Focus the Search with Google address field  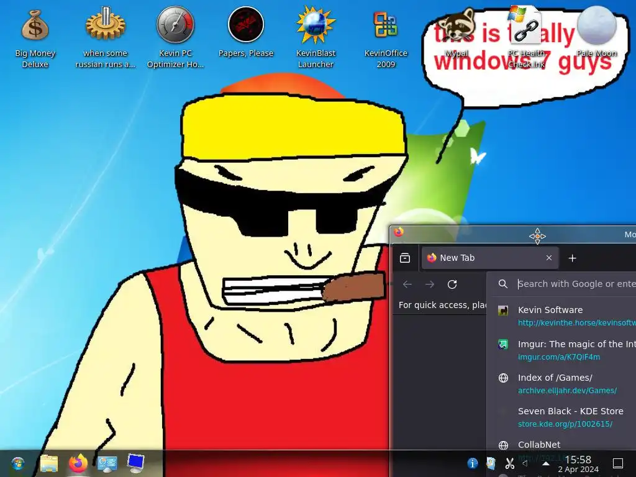(x=576, y=284)
